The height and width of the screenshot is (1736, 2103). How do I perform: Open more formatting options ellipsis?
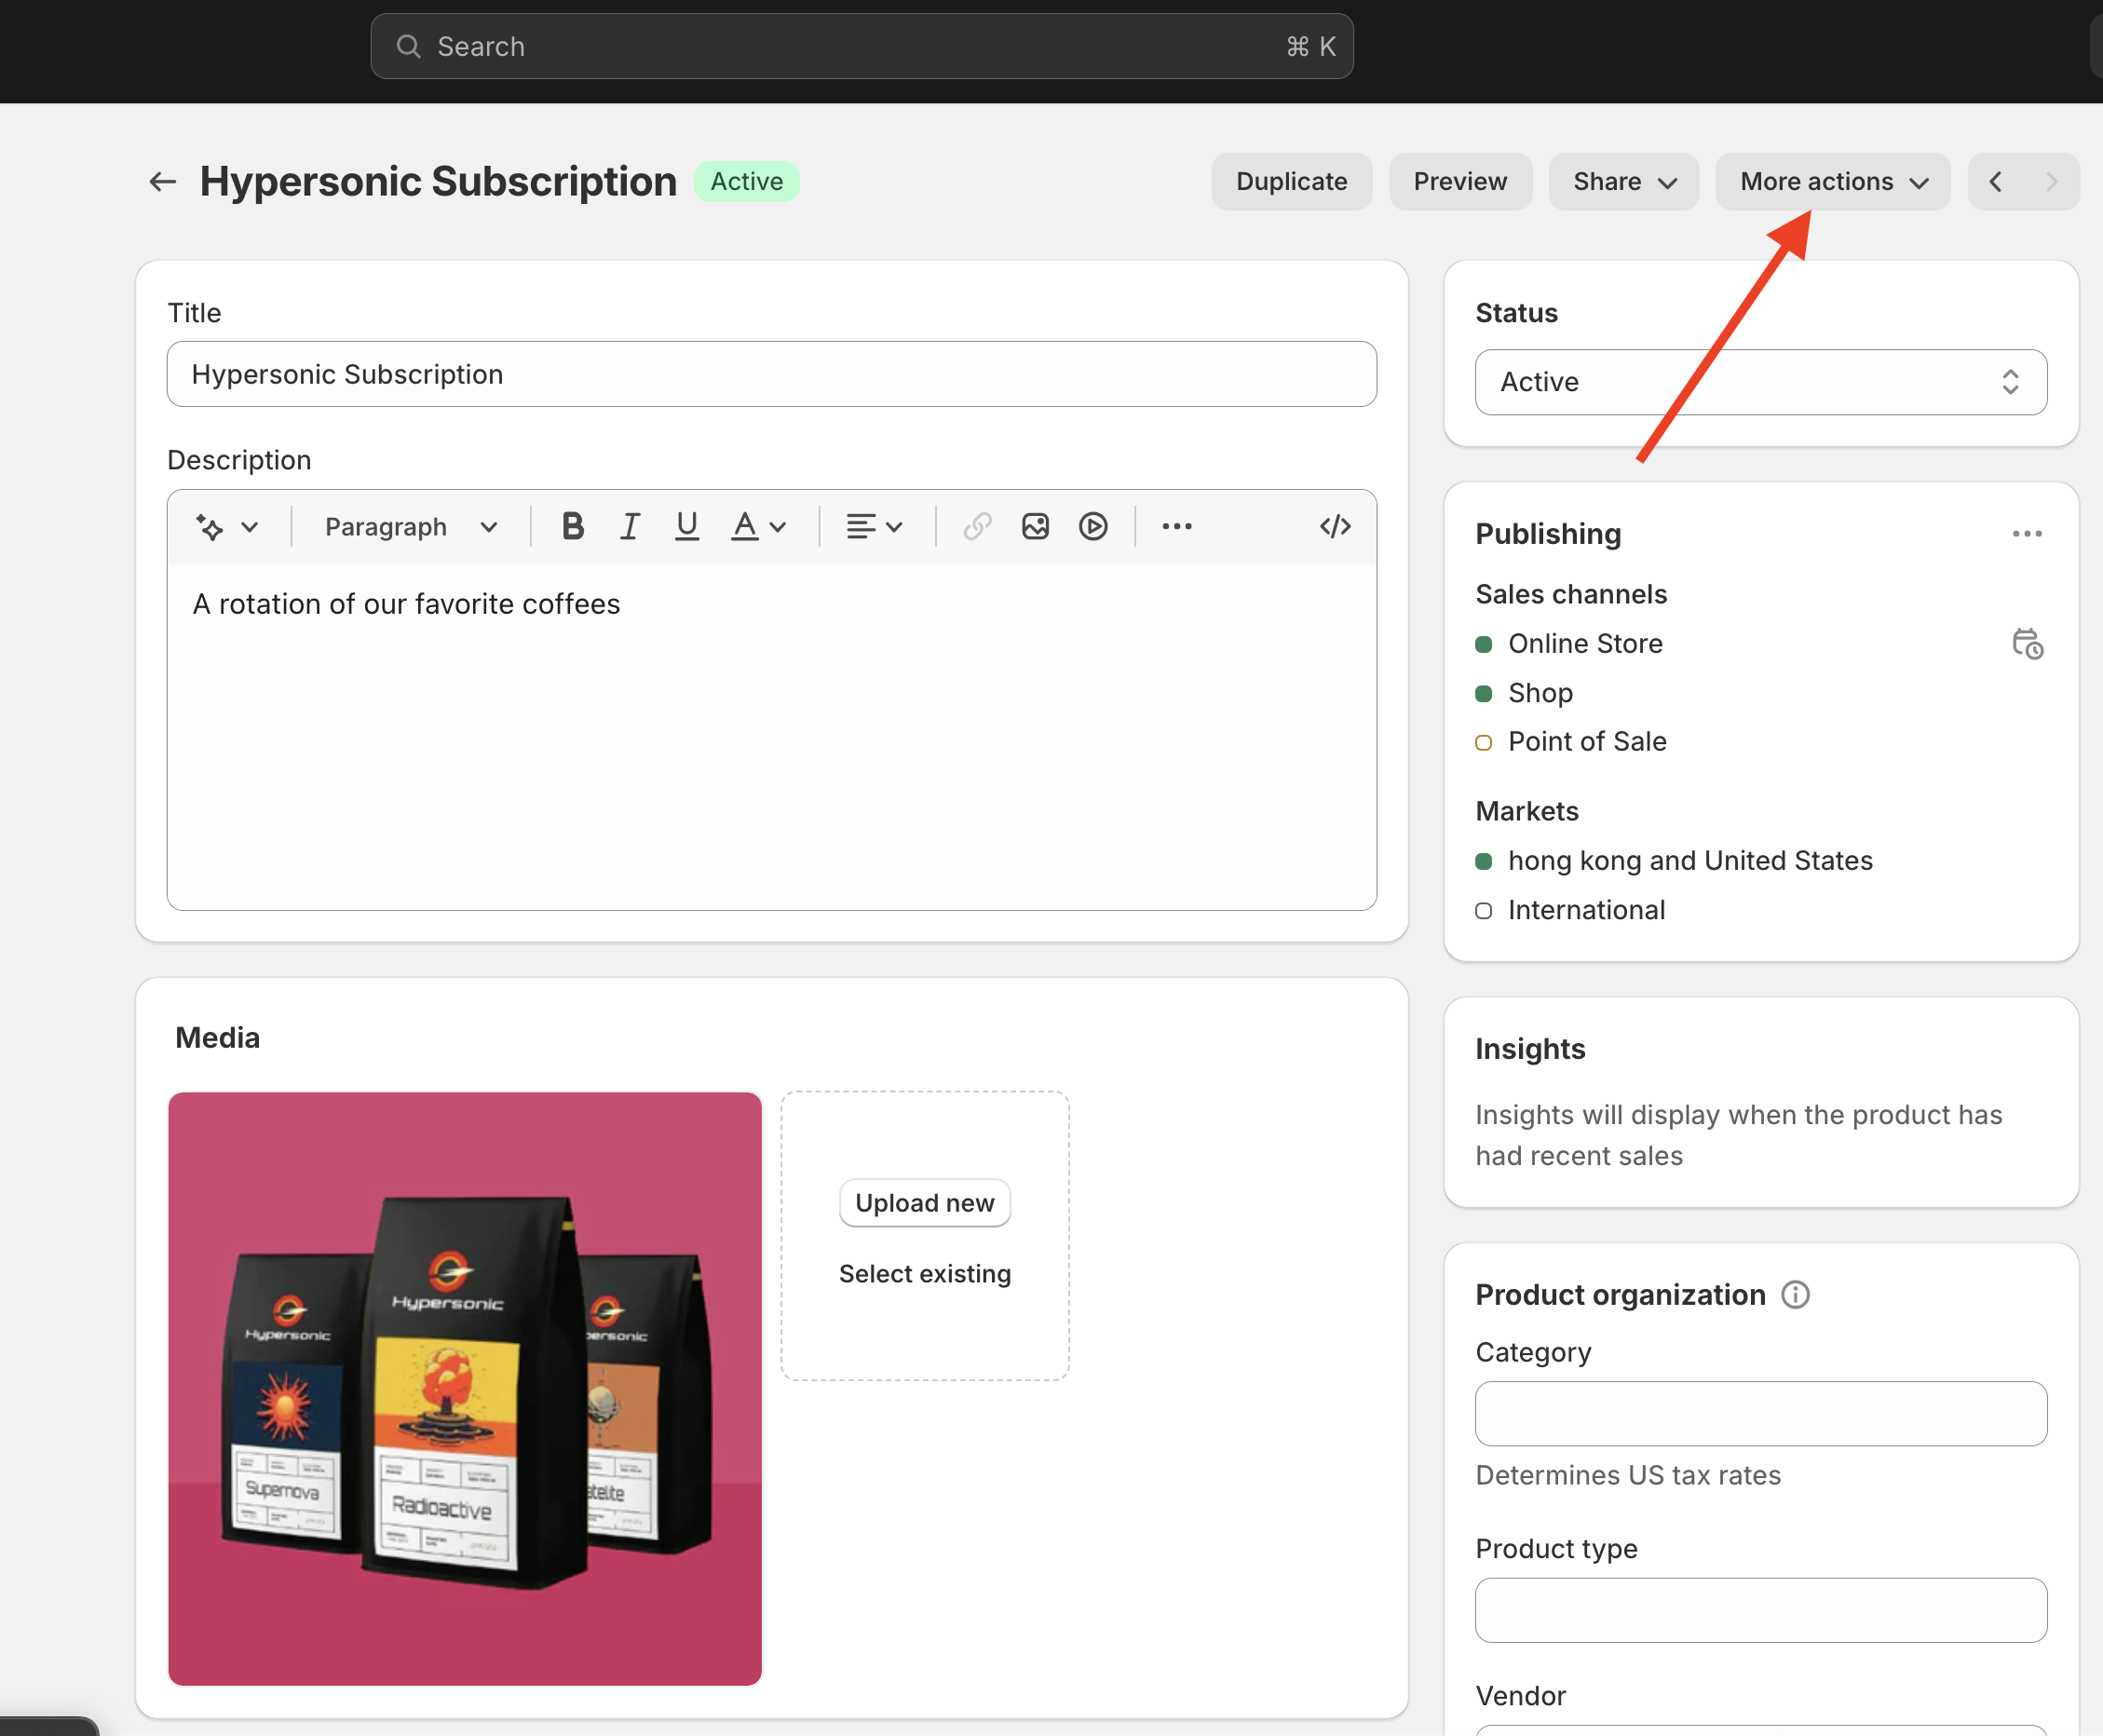[x=1177, y=526]
